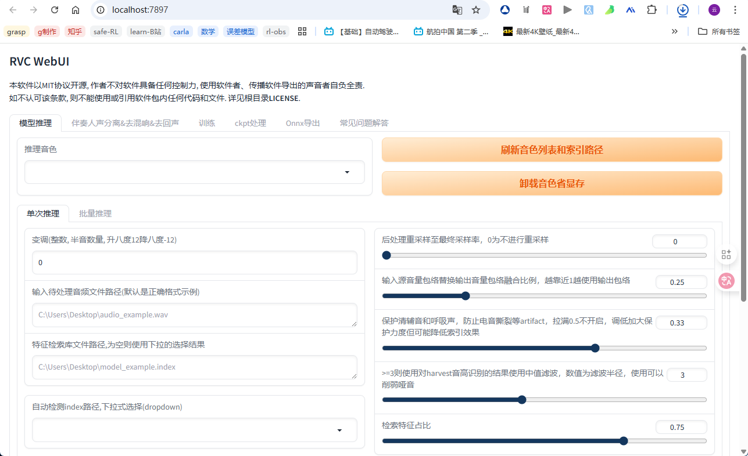Open the 所有书签 folder
Viewport: 748px width, 456px height.
(719, 31)
